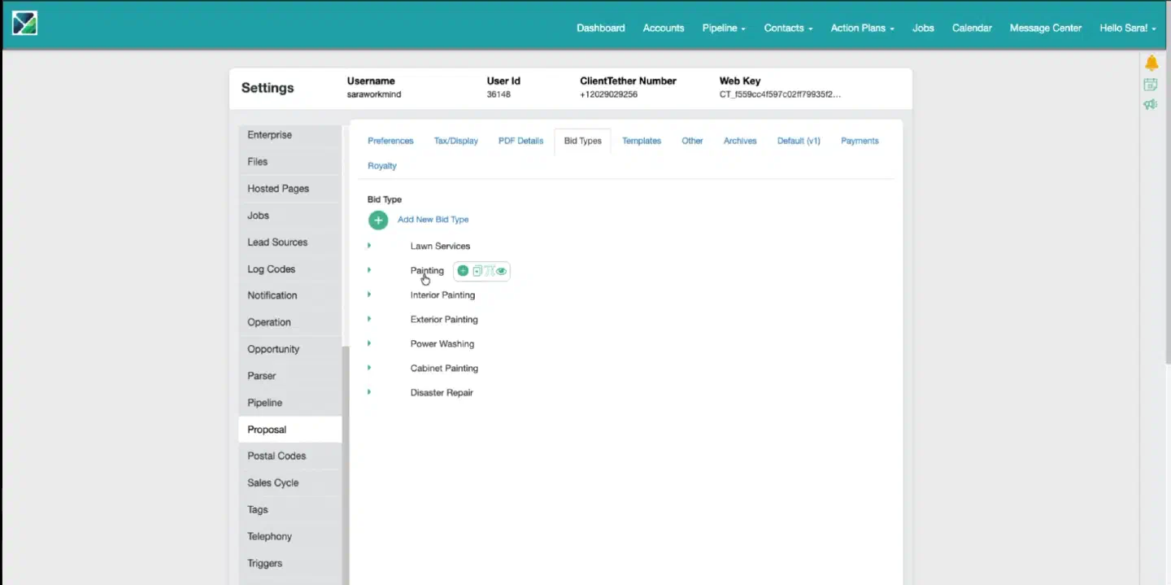Expand the Exterior Painting arrow

[369, 318]
